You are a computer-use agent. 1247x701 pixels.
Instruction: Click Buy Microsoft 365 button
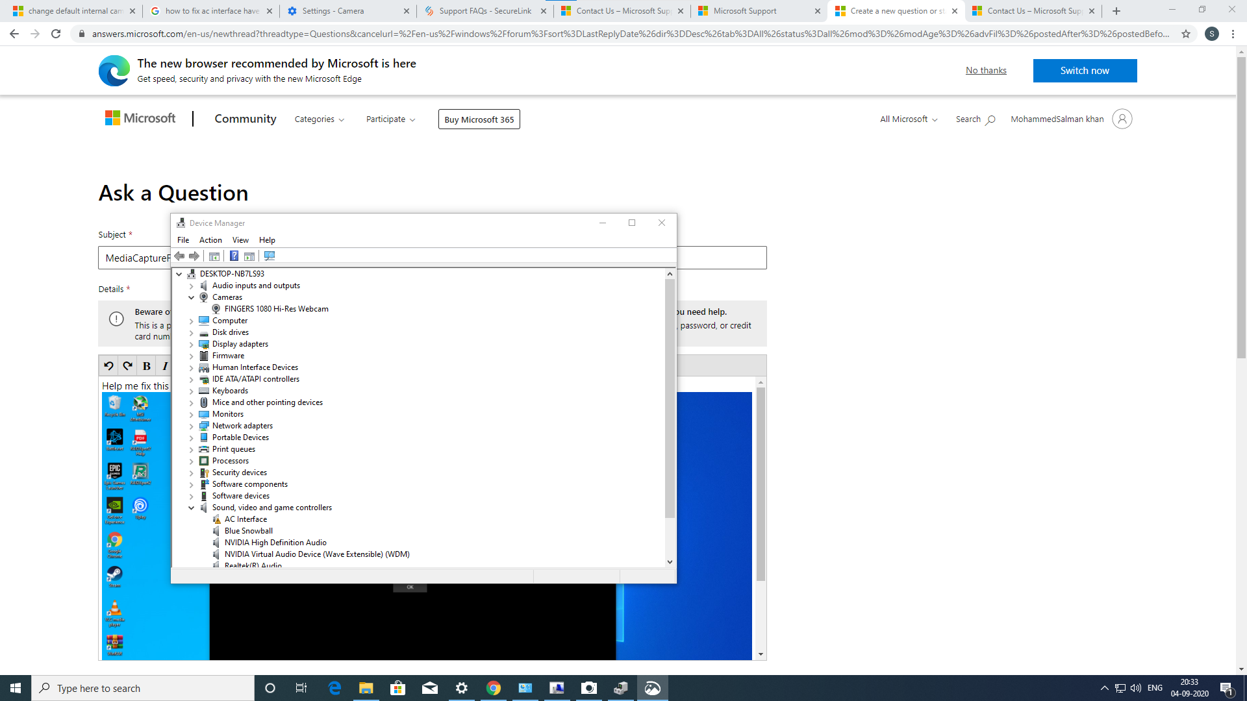(x=479, y=119)
